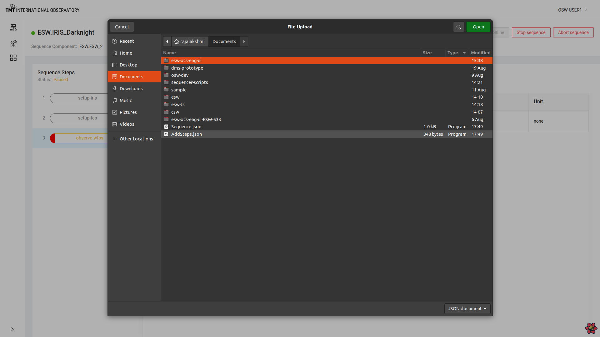Screen dimensions: 600x337
Task: Select the Sequence.json file
Action: [186, 126]
